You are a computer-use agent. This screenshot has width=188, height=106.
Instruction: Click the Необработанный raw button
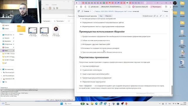(x=147, y=16)
